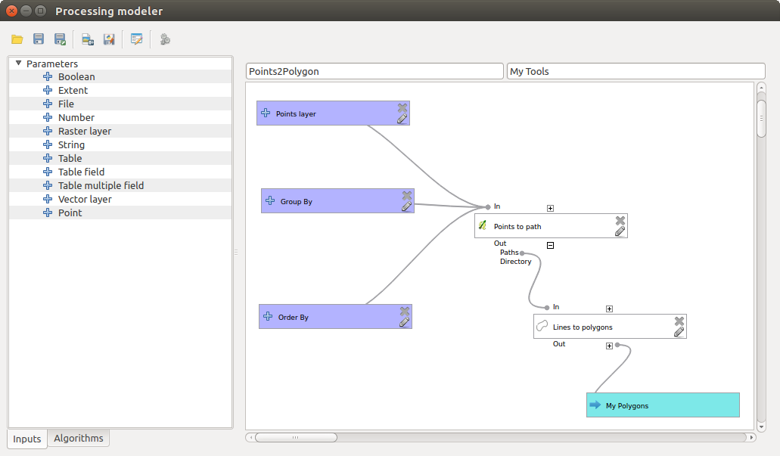Export the model as a Python script

(x=109, y=39)
